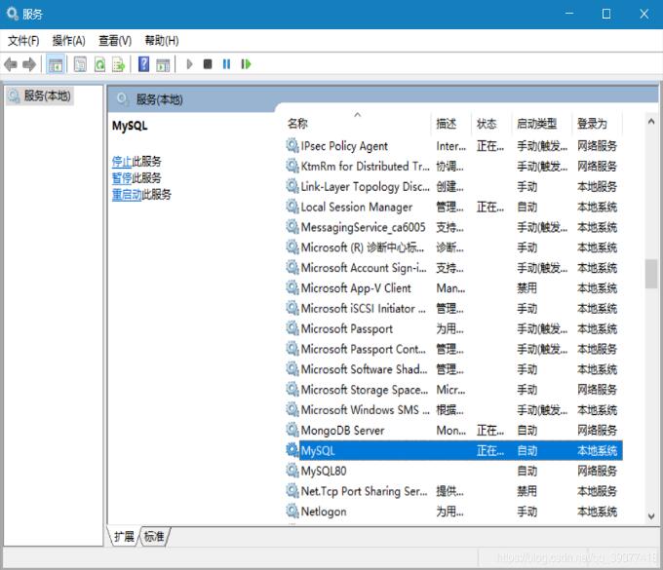
Task: Open the blue Help toolbar icon
Action: click(143, 64)
